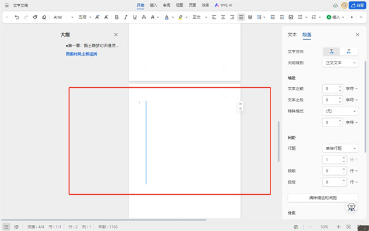Switch to the 开始 tab
This screenshot has width=369, height=231.
pyautogui.click(x=140, y=5)
